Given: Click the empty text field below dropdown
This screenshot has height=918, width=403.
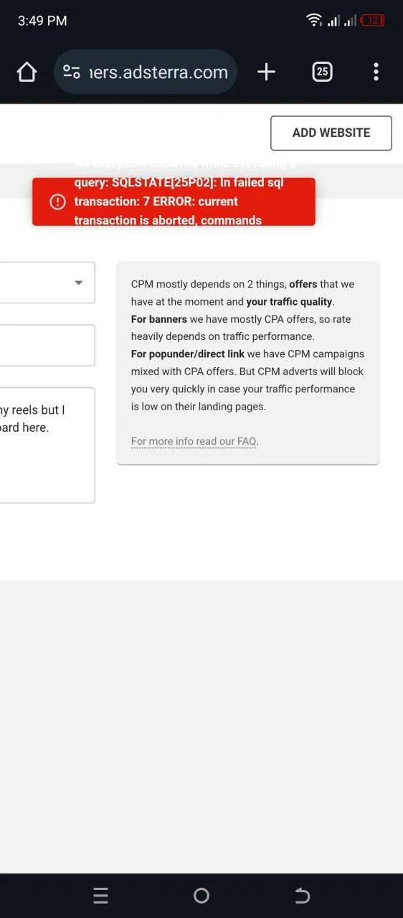Looking at the screenshot, I should 47,346.
